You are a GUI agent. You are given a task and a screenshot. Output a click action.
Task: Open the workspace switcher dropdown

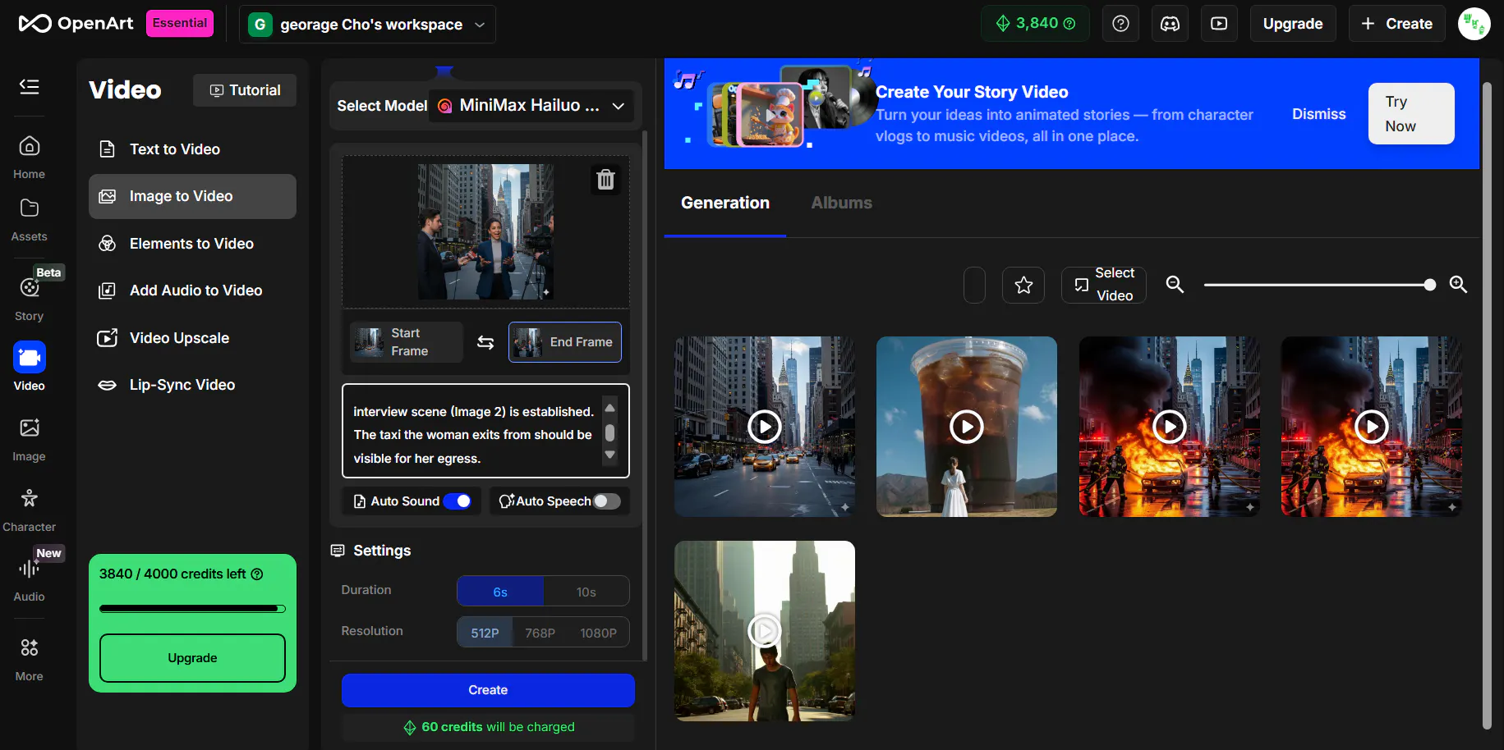[368, 25]
